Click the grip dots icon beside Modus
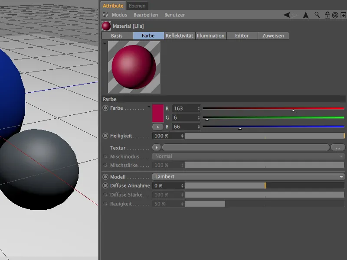347x260 pixels. click(105, 15)
